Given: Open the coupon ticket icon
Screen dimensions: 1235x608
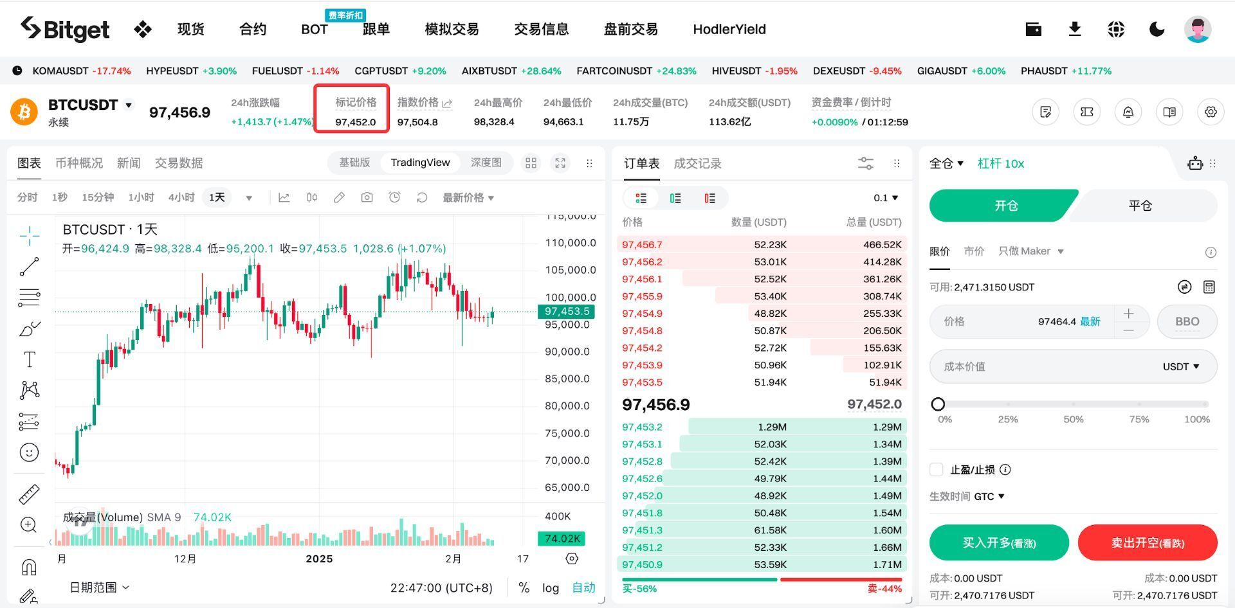Looking at the screenshot, I should tap(1087, 112).
